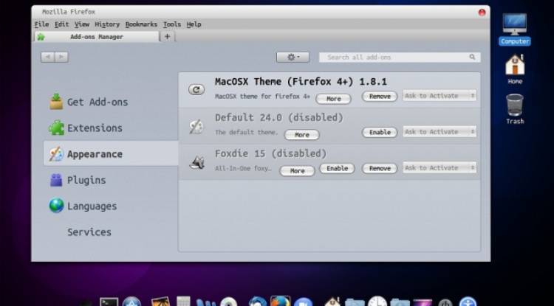This screenshot has height=306, width=554.
Task: Click 'All-In-One foxy…' description
Action: [243, 169]
